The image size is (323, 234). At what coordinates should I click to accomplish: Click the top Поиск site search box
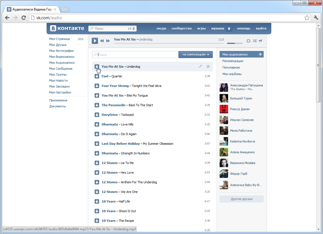(112, 29)
